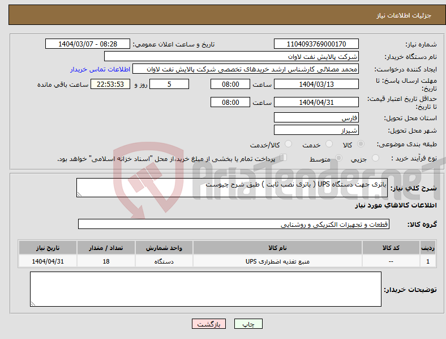Click the label ساعت باقی مانده
The width and height of the screenshot is (446, 339).
(x=63, y=84)
